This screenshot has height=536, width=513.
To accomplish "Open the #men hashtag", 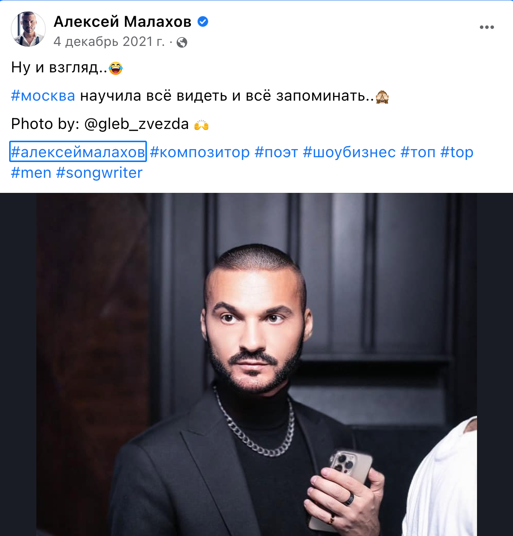I will [x=31, y=173].
